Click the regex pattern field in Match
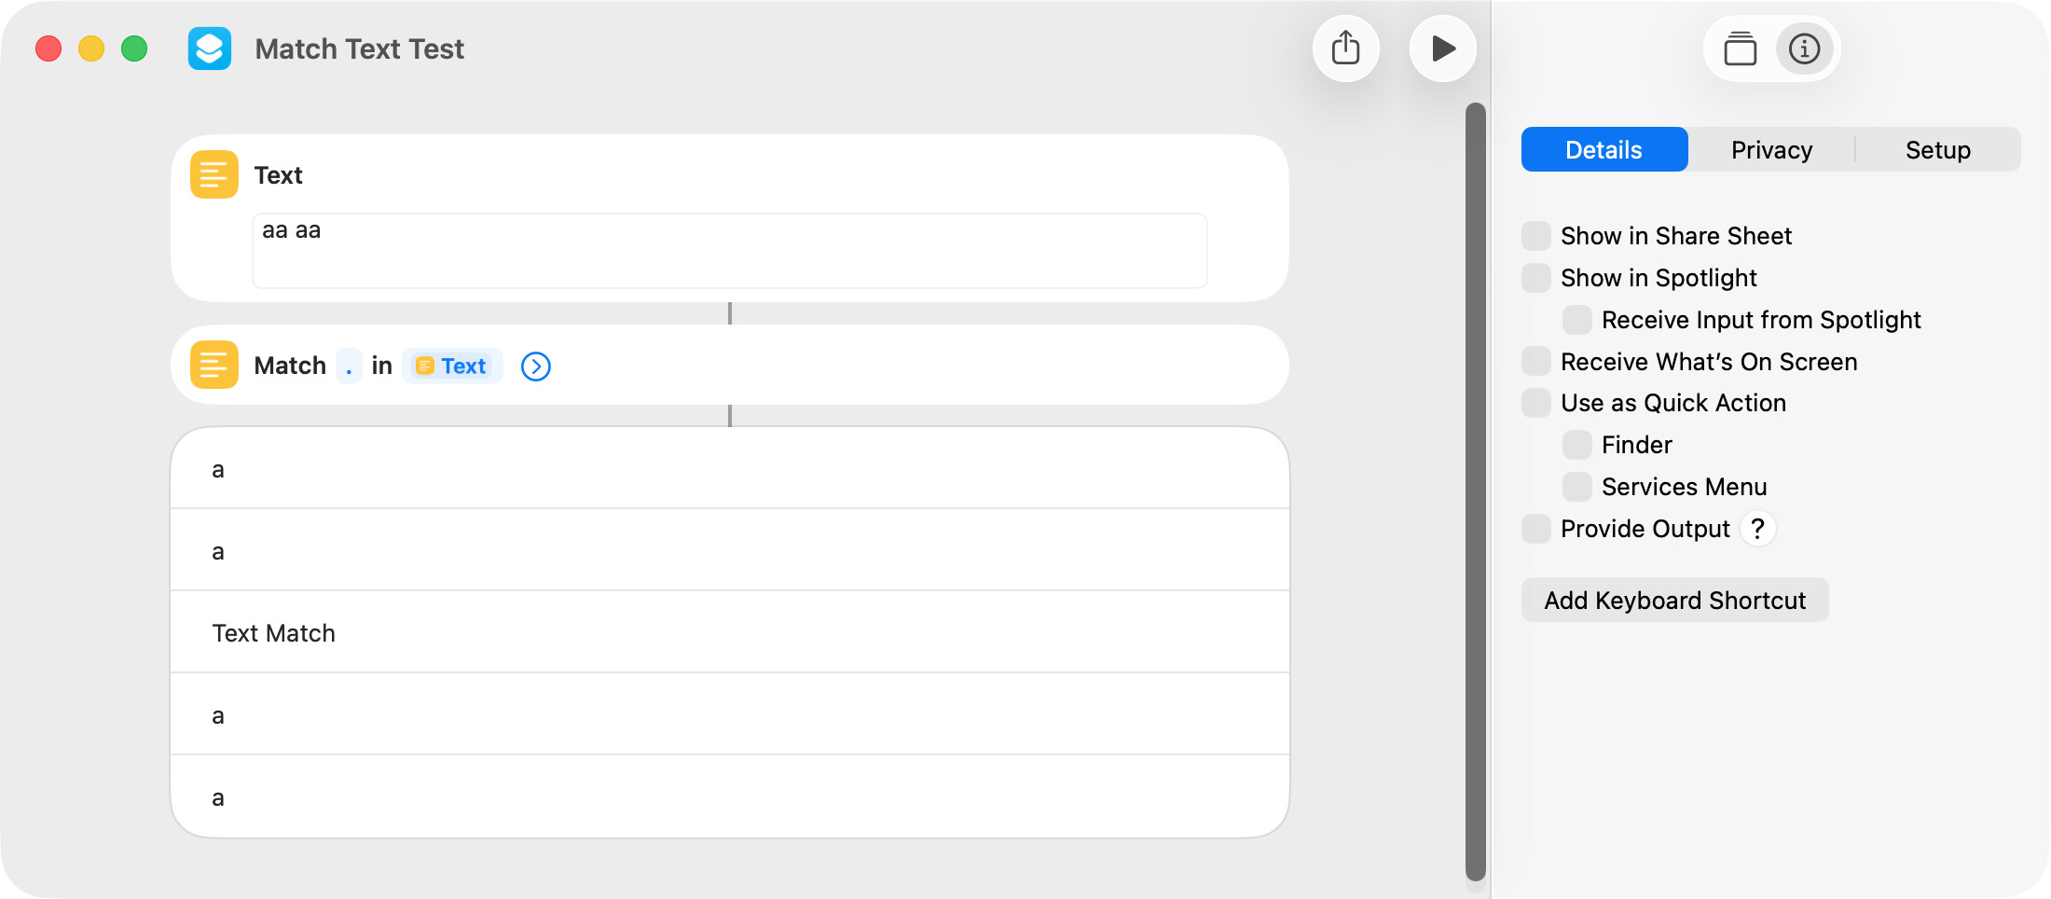The image size is (2051, 899). pos(349,366)
